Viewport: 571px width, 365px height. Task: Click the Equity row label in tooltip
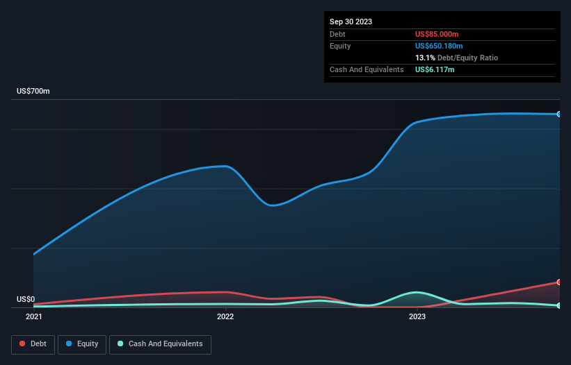340,46
